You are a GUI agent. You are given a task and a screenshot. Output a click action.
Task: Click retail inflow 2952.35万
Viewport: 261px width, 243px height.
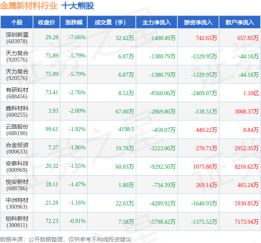point(247,148)
